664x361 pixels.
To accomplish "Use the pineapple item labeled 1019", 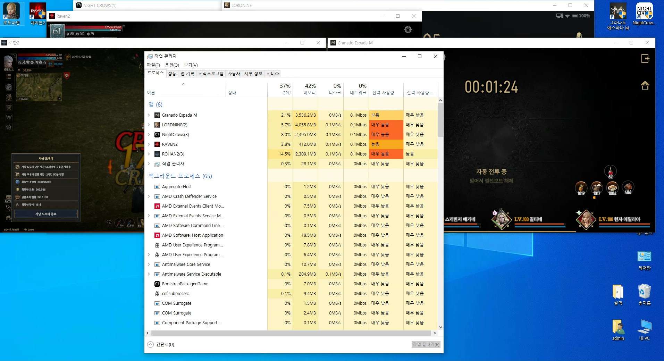I will tap(581, 188).
